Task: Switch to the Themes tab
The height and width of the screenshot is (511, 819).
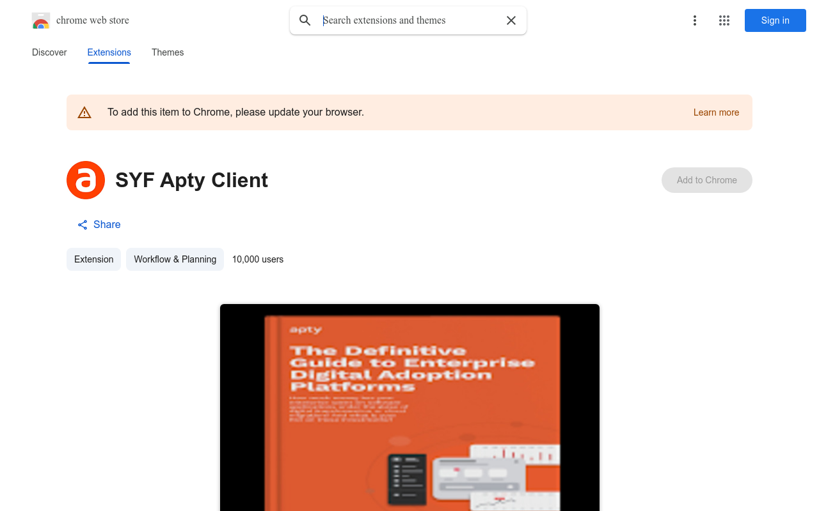Action: point(168,52)
